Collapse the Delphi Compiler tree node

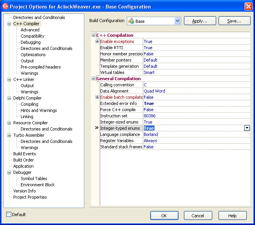coord(9,98)
